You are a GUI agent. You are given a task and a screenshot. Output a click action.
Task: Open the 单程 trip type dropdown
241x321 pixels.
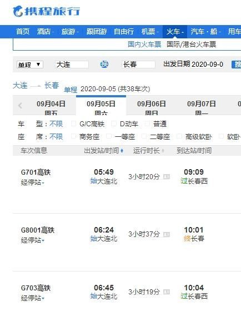(x=30, y=65)
